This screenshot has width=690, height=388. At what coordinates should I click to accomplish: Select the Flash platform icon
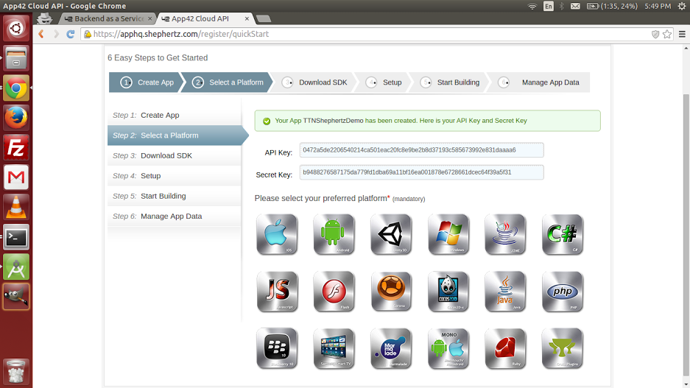coord(334,292)
